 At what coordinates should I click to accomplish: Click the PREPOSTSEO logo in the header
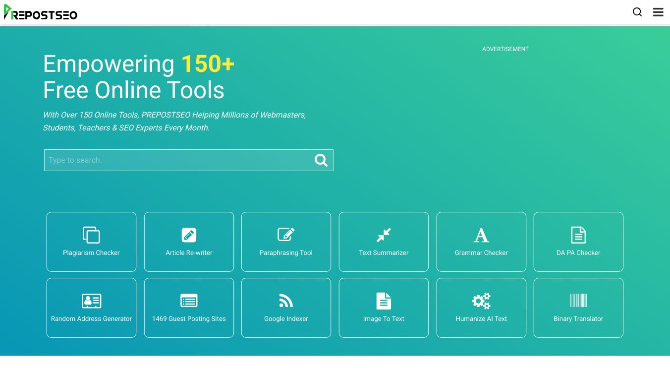41,12
